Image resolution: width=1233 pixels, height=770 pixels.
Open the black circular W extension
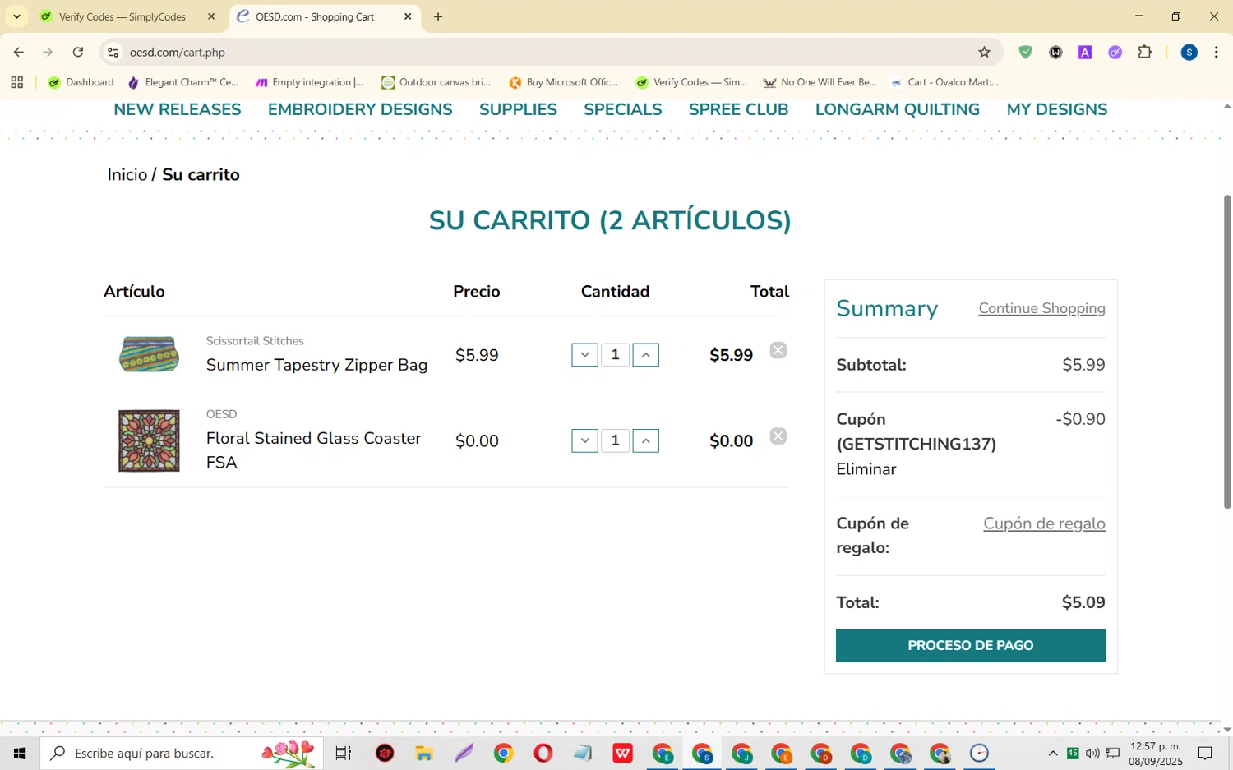click(1055, 52)
